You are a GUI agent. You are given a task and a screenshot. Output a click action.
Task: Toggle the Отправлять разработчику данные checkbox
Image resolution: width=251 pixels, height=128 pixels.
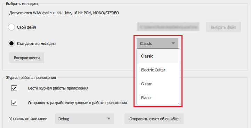(x=14, y=103)
